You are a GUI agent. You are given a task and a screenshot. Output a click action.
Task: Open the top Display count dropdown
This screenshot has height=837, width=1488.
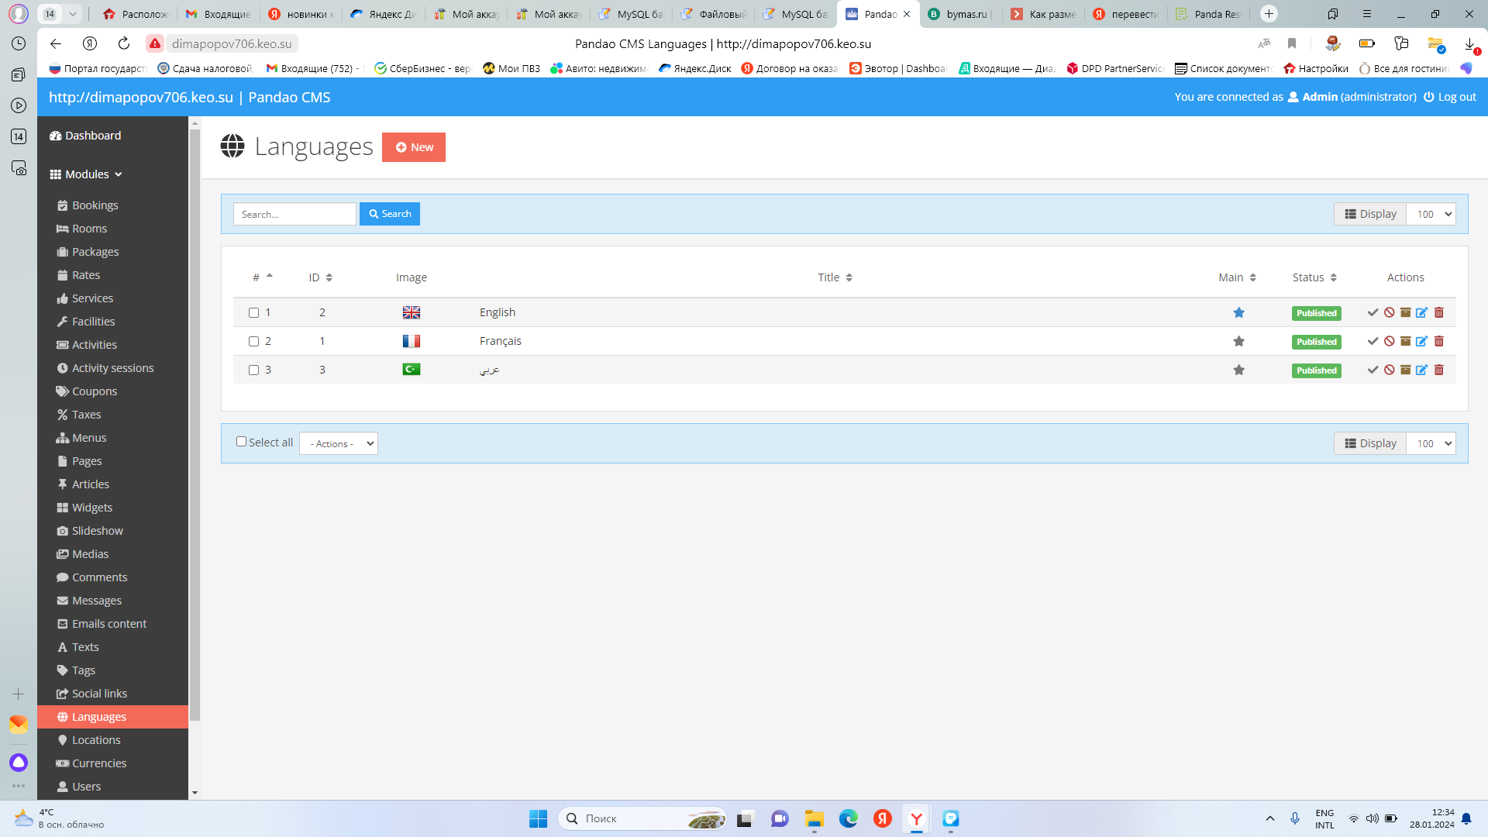coord(1431,215)
